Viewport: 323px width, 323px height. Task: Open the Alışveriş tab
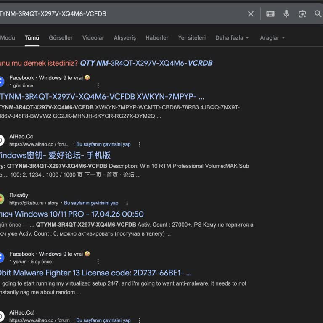(125, 38)
